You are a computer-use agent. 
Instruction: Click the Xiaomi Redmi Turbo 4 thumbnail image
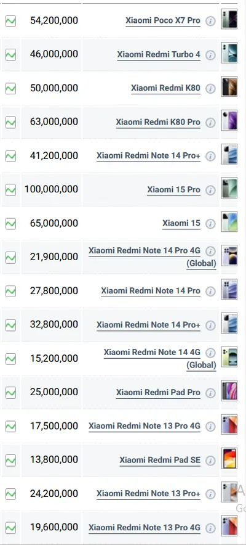tap(229, 53)
